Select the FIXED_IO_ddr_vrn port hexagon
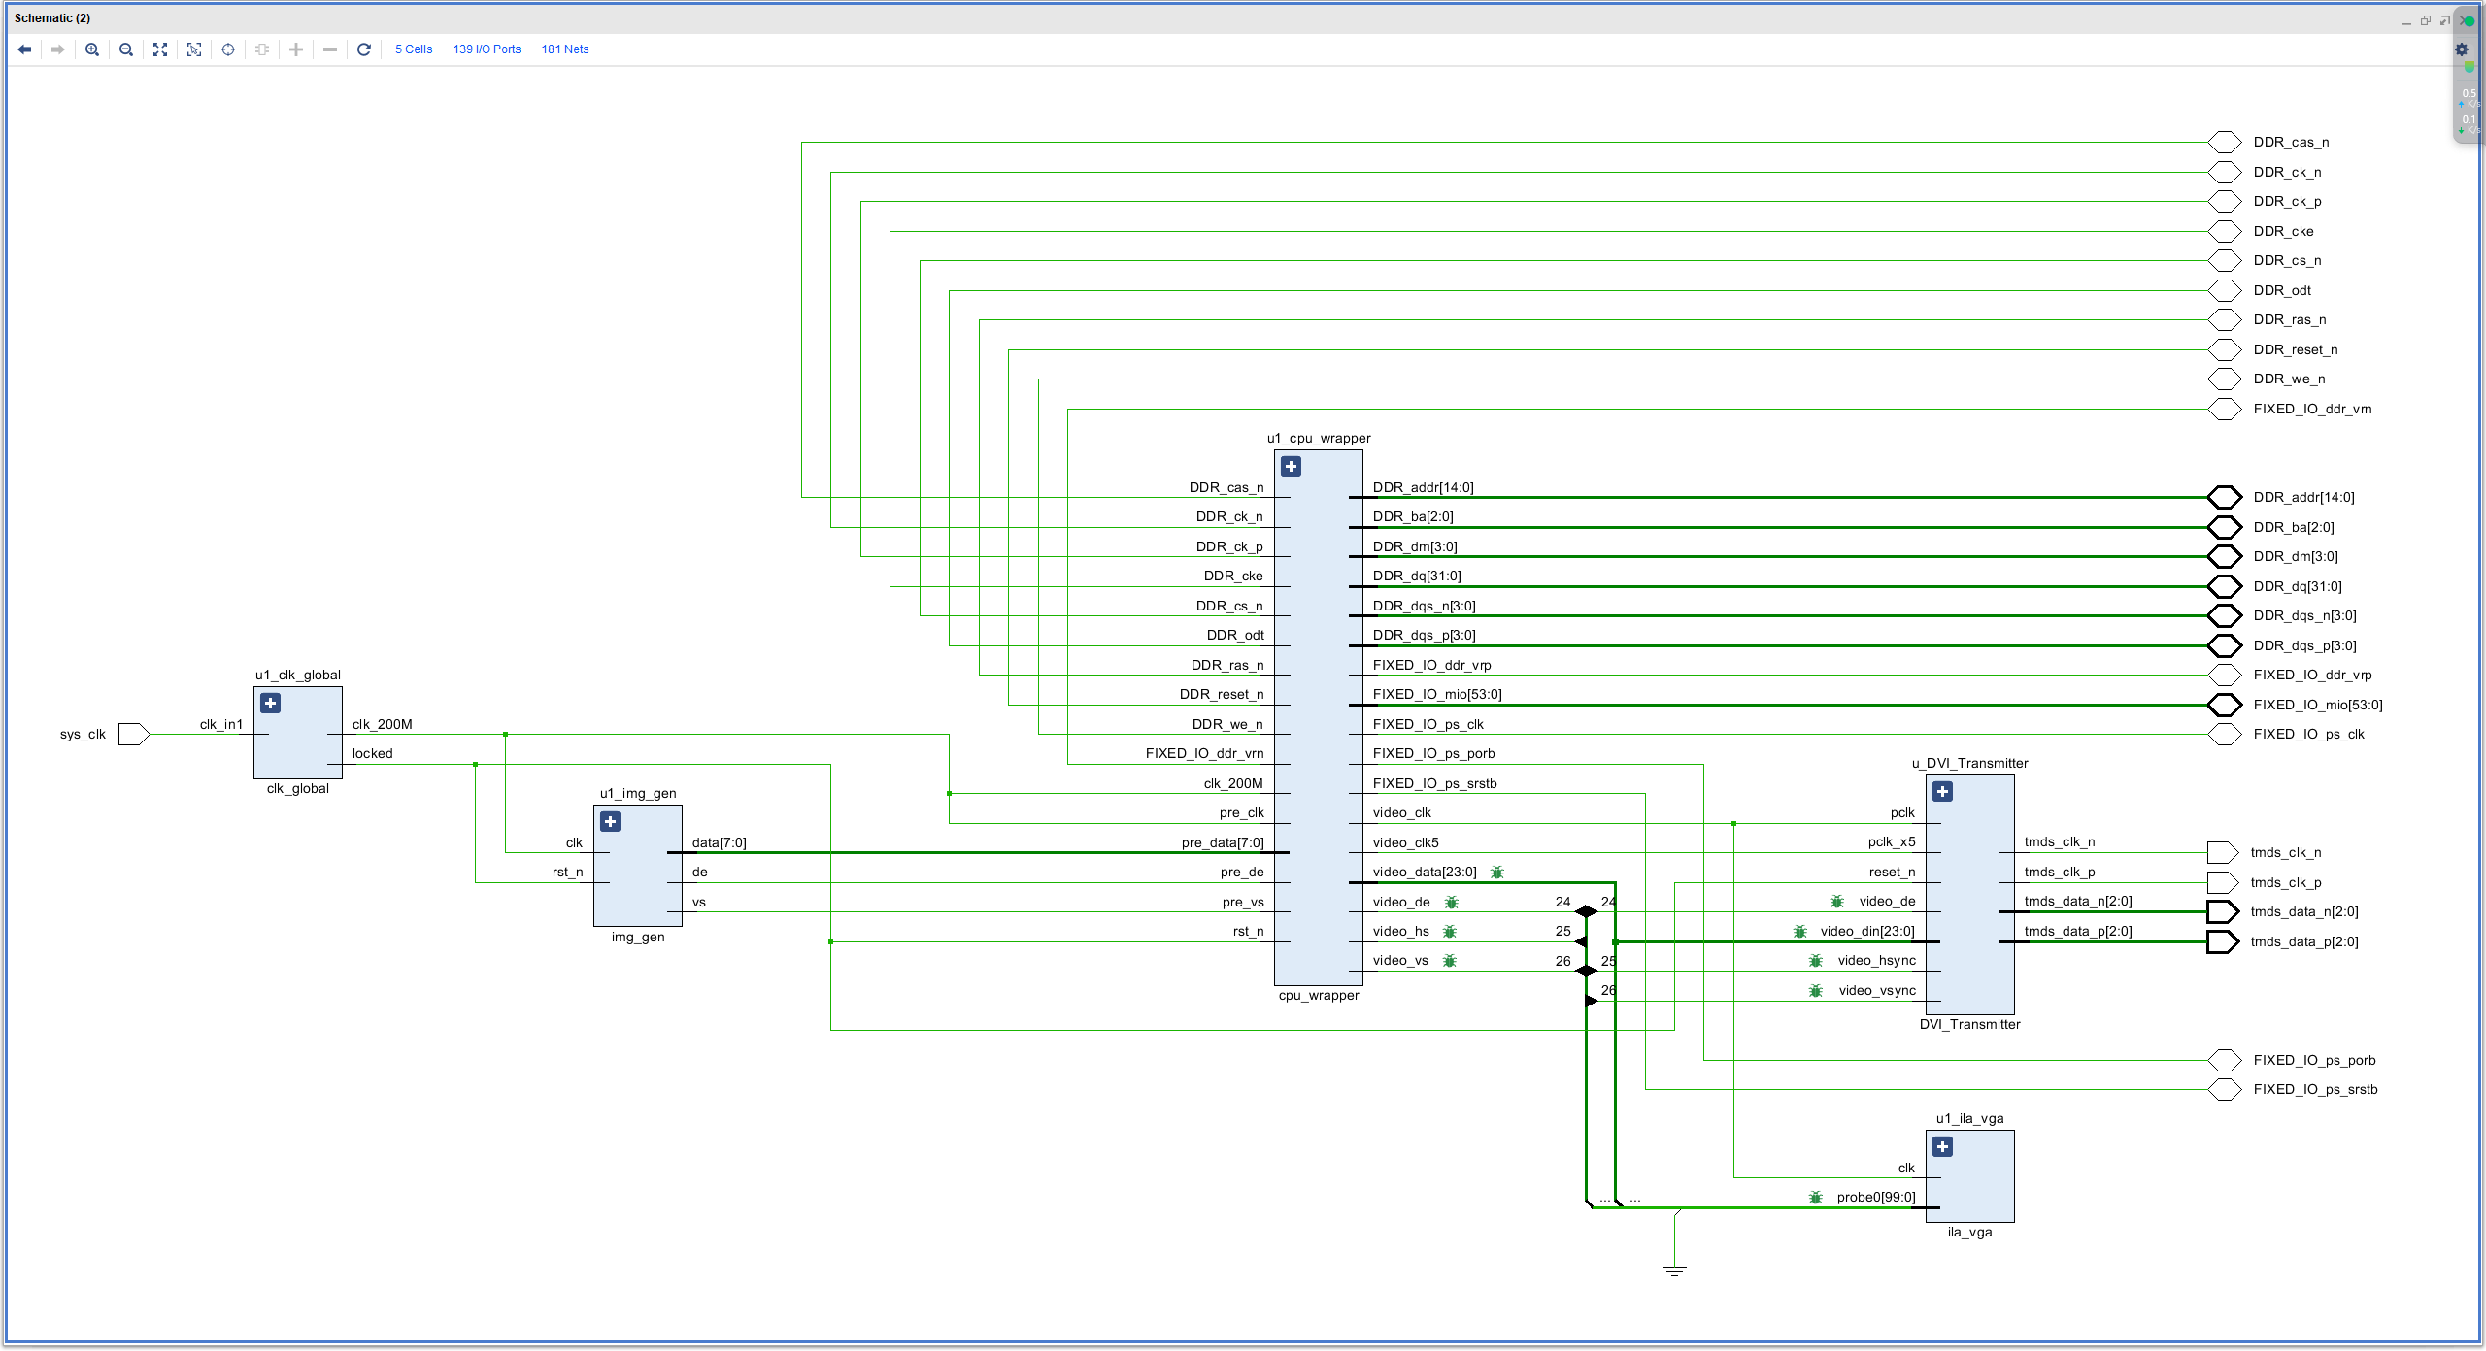2486x1351 pixels. (x=2225, y=409)
